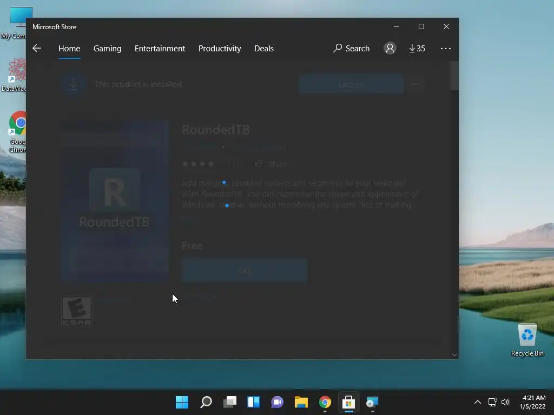This screenshot has height=415, width=554.
Task: Click 'This product is installed' text
Action: pos(138,84)
